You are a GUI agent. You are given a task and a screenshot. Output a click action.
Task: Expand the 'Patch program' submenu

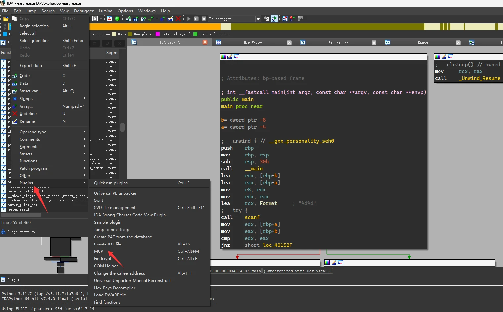pyautogui.click(x=50, y=168)
